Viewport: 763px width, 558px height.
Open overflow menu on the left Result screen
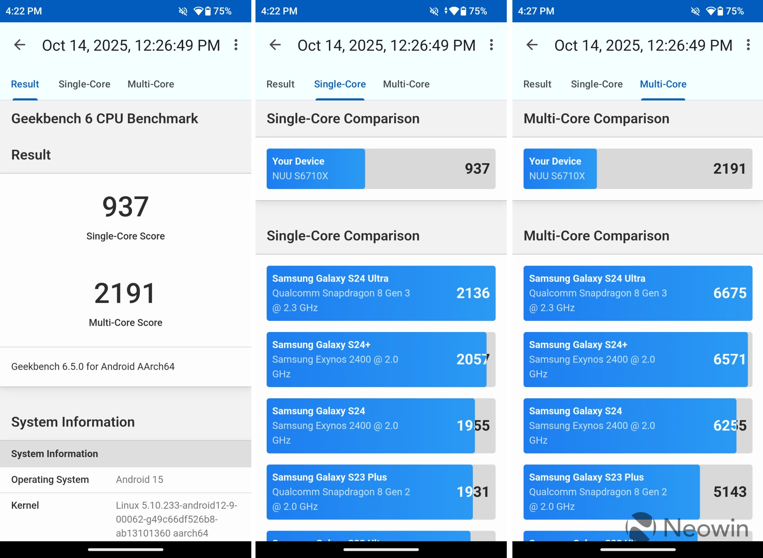(x=236, y=45)
